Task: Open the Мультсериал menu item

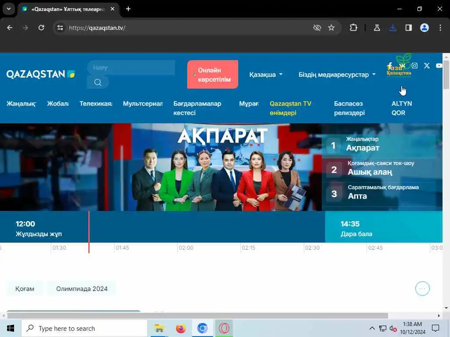Action: click(x=143, y=104)
